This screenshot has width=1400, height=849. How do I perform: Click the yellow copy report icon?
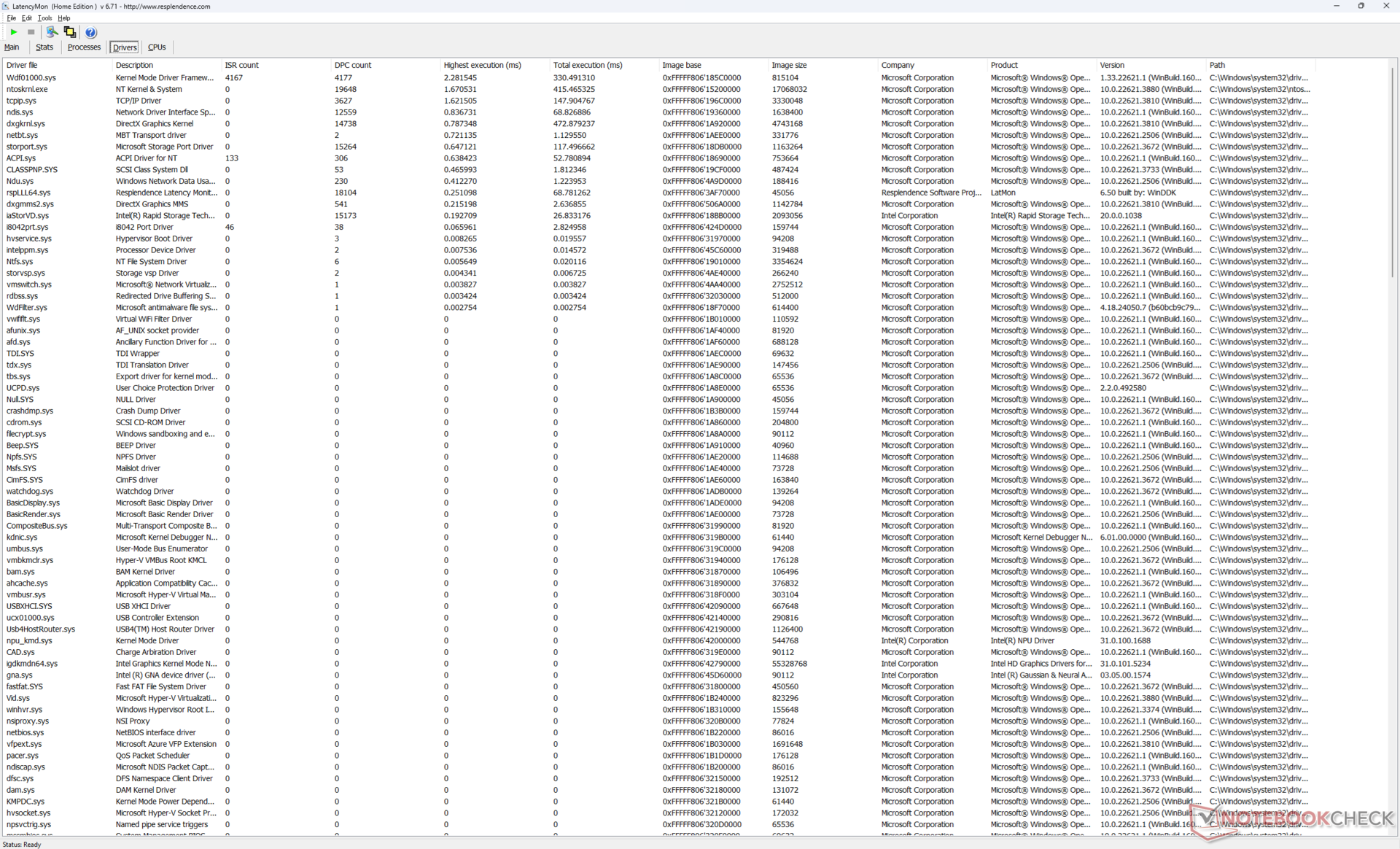pyautogui.click(x=70, y=32)
